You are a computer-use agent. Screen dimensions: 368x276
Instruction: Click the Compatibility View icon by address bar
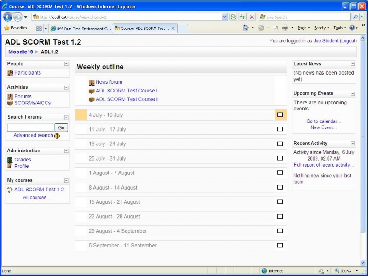pyautogui.click(x=233, y=17)
